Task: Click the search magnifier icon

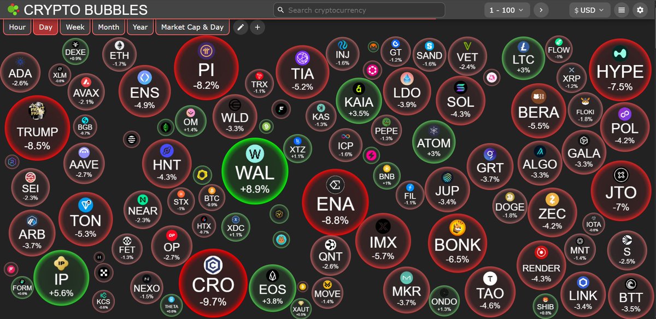Action: click(281, 10)
